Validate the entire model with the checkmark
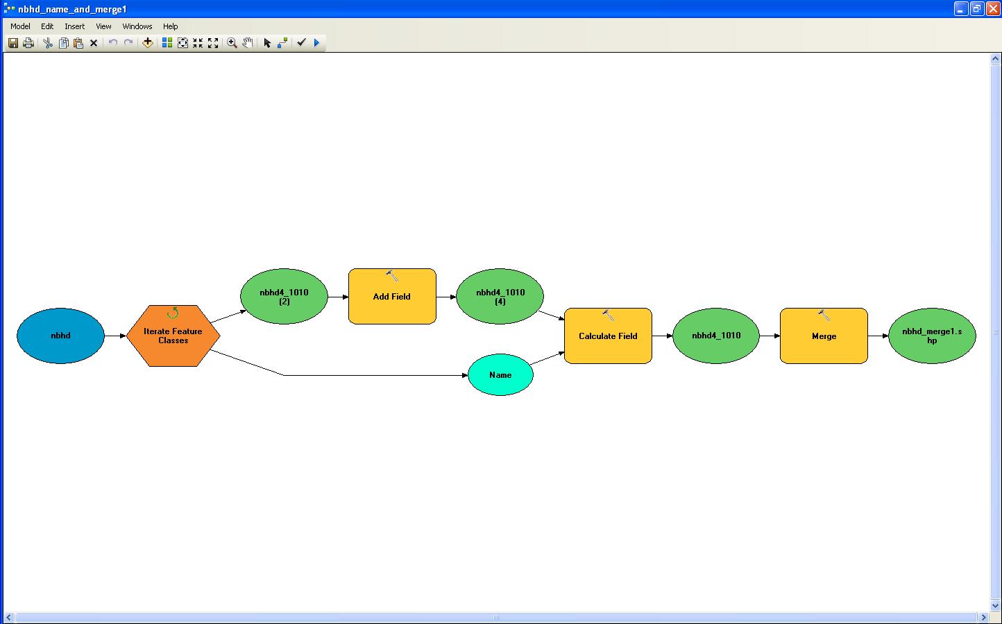The width and height of the screenshot is (1002, 624). (302, 43)
